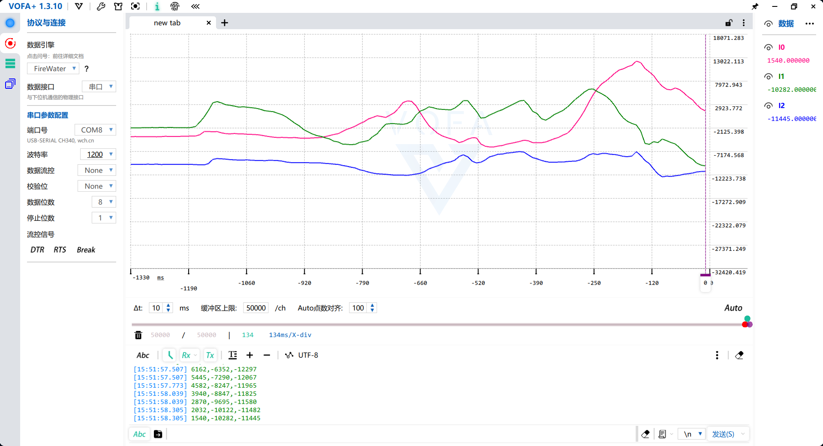The image size is (823, 446).
Task: Hide the I1 channel
Action: [x=769, y=76]
